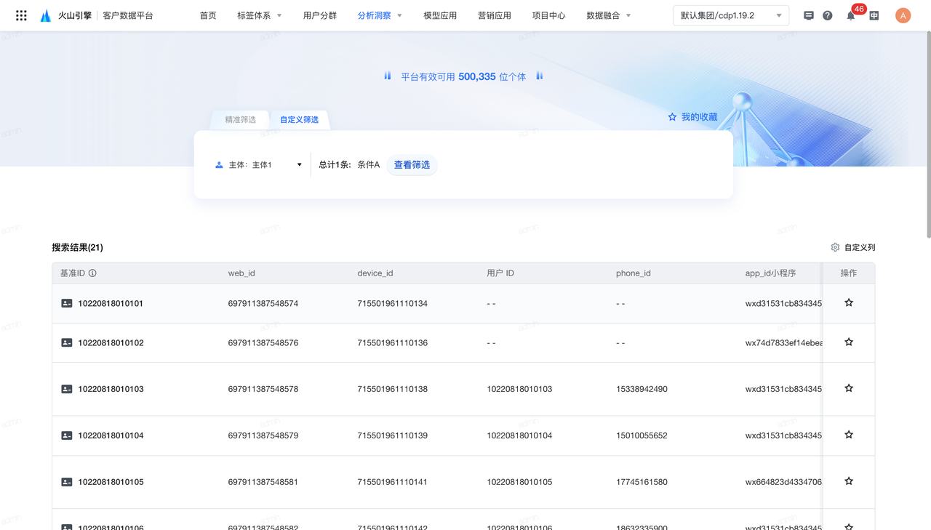
Task: Click web_id value 697911387548574
Action: pyautogui.click(x=263, y=303)
